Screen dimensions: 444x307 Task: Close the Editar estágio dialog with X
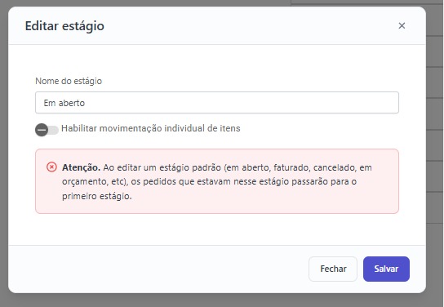(402, 26)
